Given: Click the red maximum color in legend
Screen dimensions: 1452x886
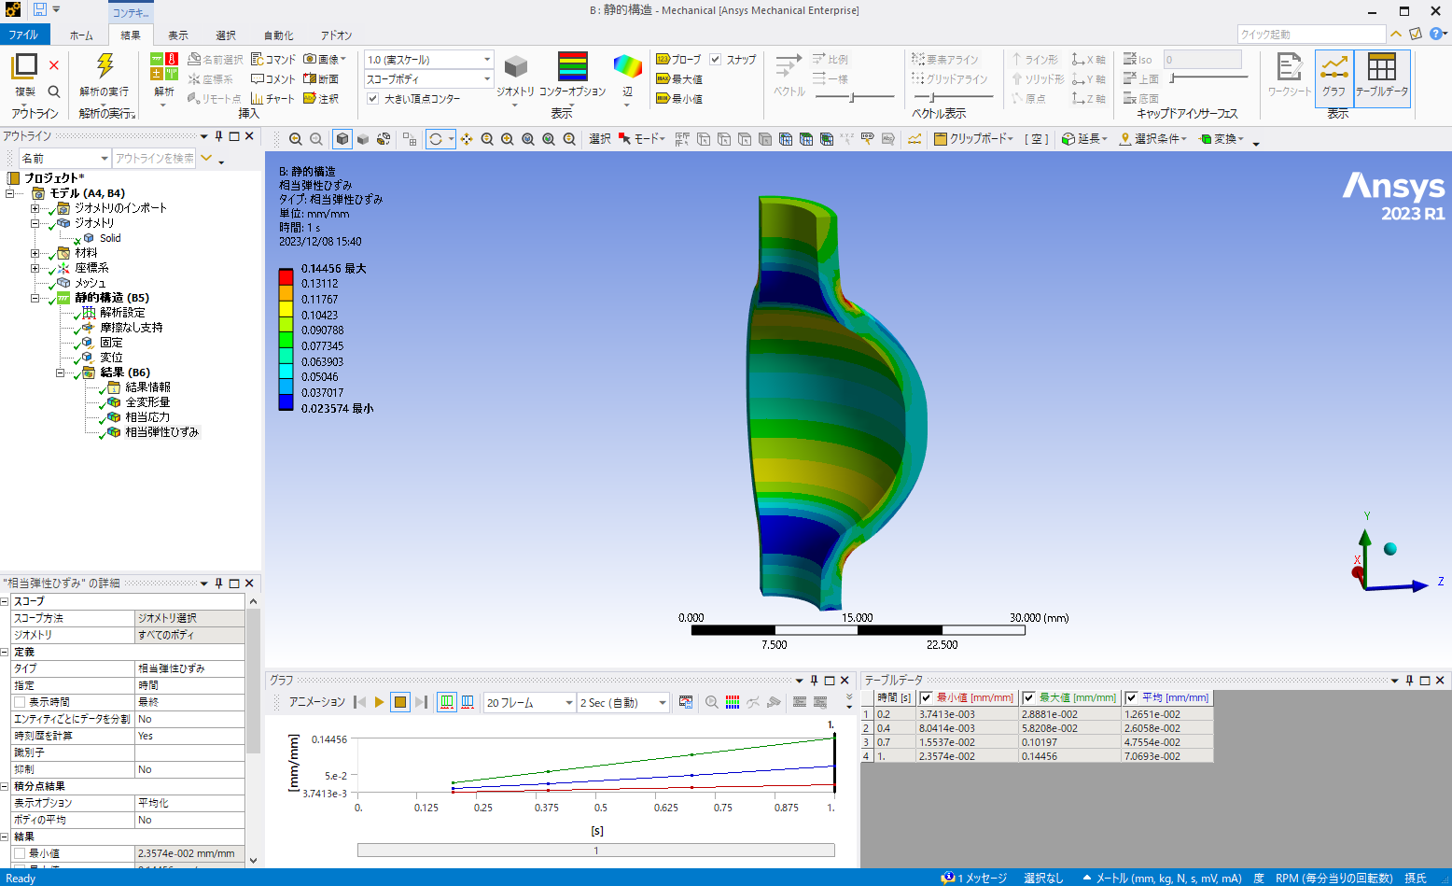Looking at the screenshot, I should 286,276.
